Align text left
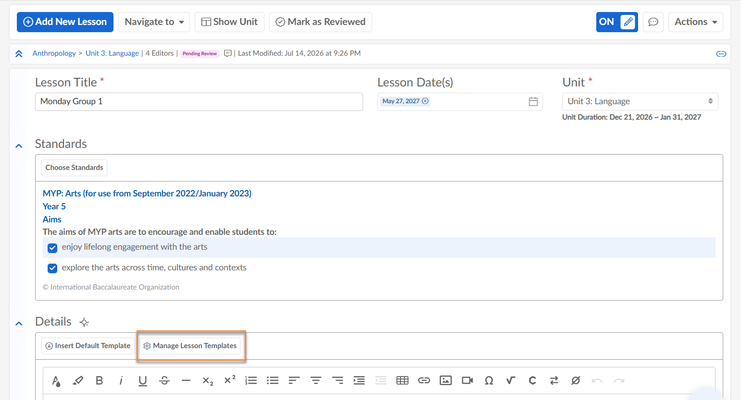This screenshot has height=400, width=741. [294, 381]
